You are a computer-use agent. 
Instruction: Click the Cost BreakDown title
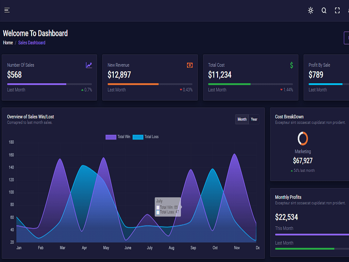pos(289,117)
